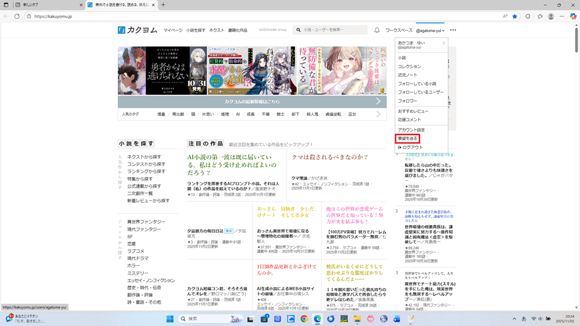The image size is (580, 326).
Task: Choose アカウント設定 in the account menu
Action: pyautogui.click(x=411, y=130)
